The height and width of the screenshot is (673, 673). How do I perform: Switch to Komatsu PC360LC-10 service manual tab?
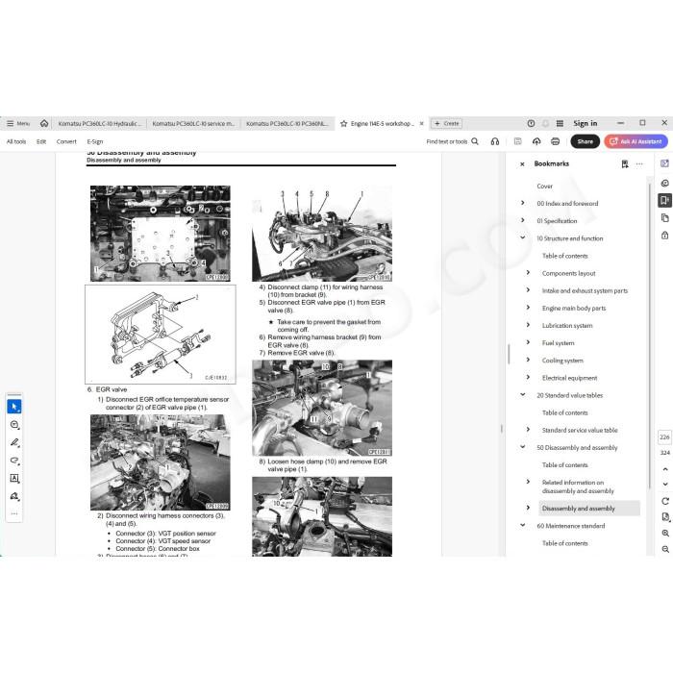coord(193,123)
